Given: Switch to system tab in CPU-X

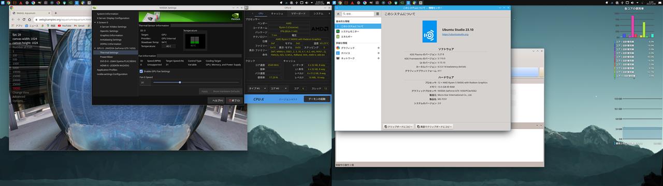Looking at the screenshot, I should pos(318,13).
